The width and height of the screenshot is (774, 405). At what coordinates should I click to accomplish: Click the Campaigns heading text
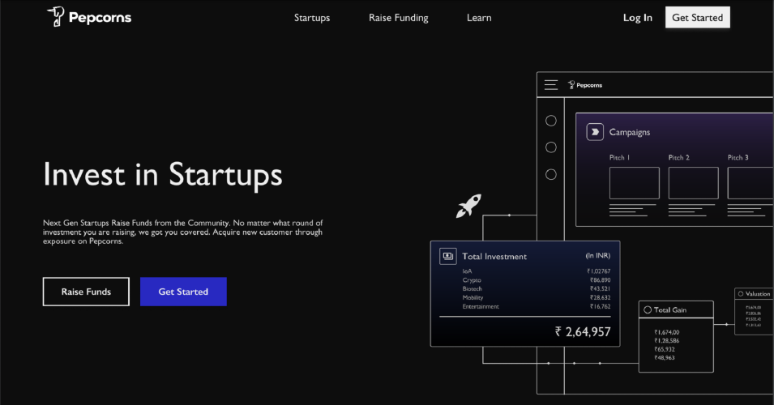click(x=630, y=132)
